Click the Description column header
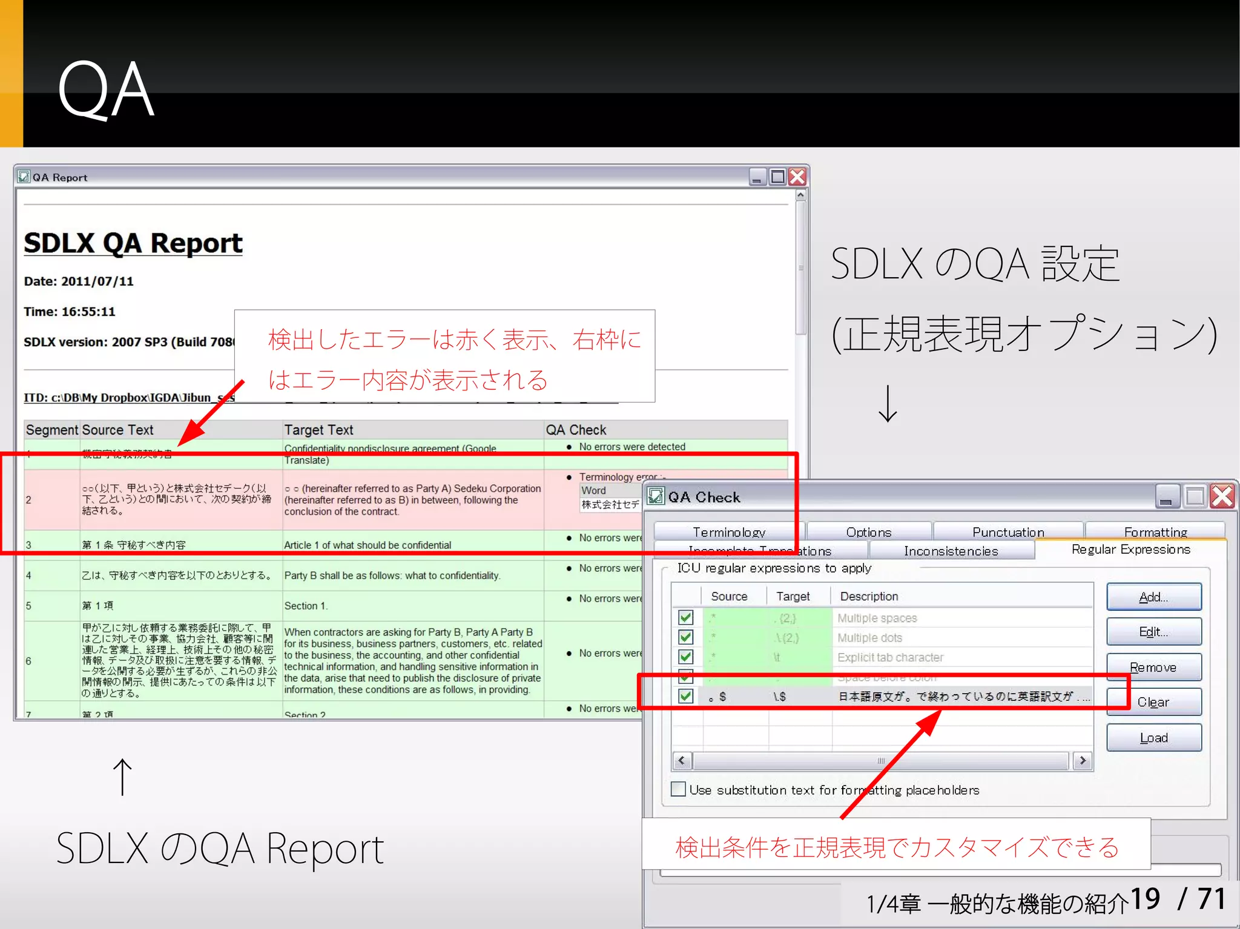Image resolution: width=1240 pixels, height=929 pixels. tap(869, 596)
